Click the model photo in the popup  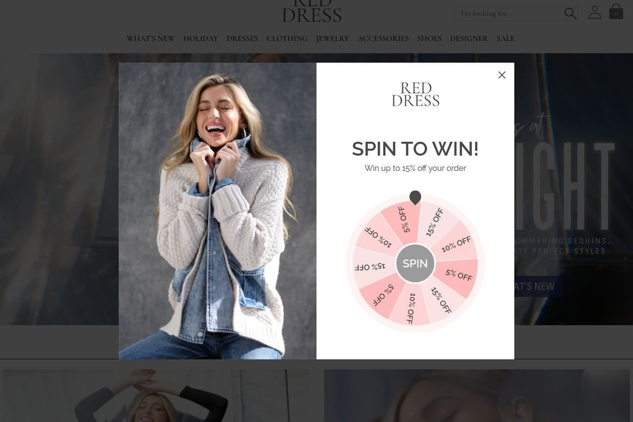click(x=218, y=211)
